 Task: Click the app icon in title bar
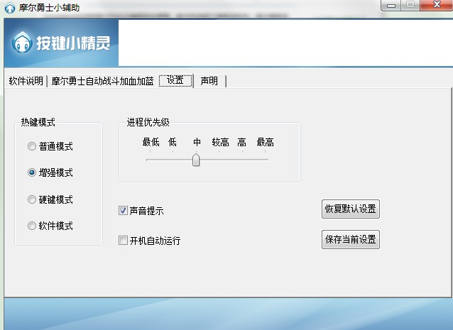(x=10, y=8)
